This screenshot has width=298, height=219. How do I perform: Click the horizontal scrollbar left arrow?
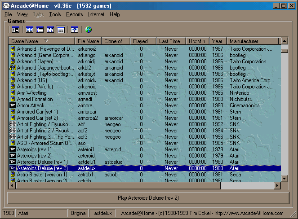pyautogui.click(x=12, y=185)
